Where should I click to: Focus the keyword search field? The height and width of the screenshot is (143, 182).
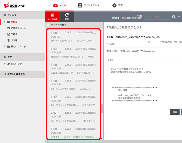point(157,17)
